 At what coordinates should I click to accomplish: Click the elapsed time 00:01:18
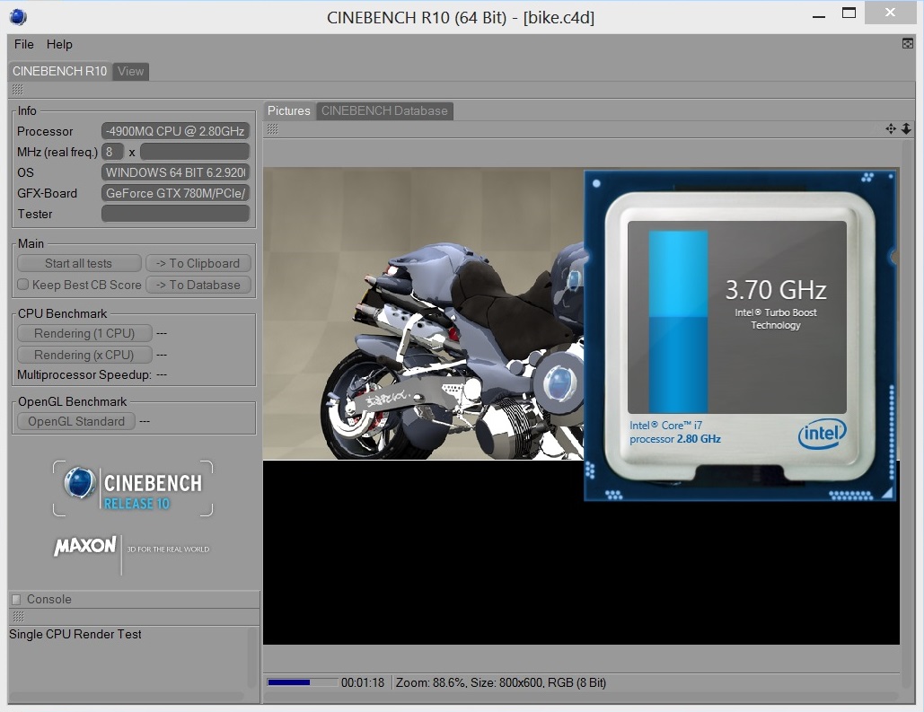coord(363,682)
